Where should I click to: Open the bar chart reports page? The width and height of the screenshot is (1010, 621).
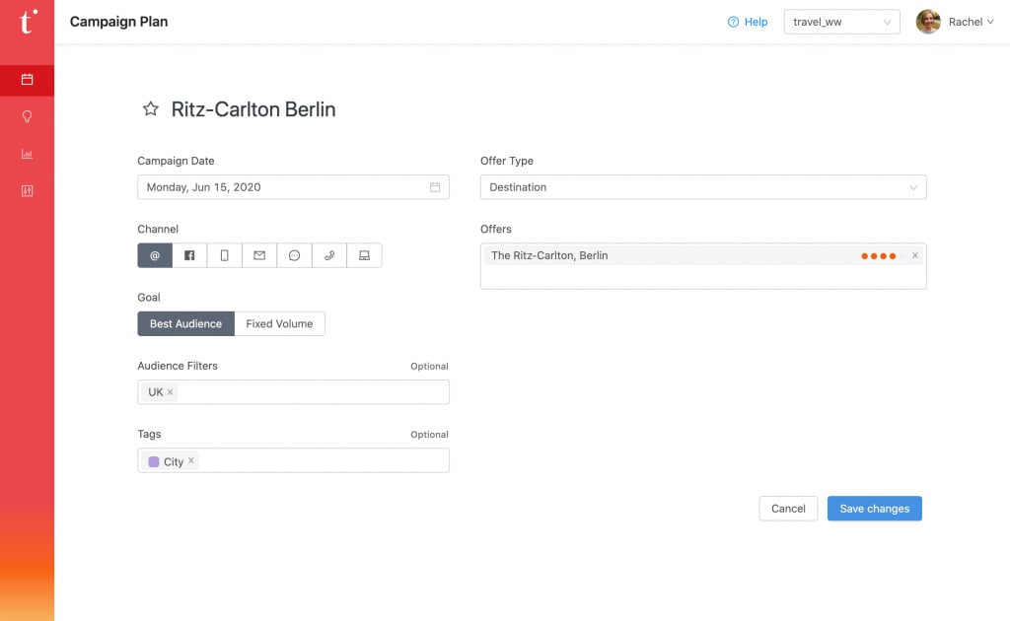[x=27, y=154]
